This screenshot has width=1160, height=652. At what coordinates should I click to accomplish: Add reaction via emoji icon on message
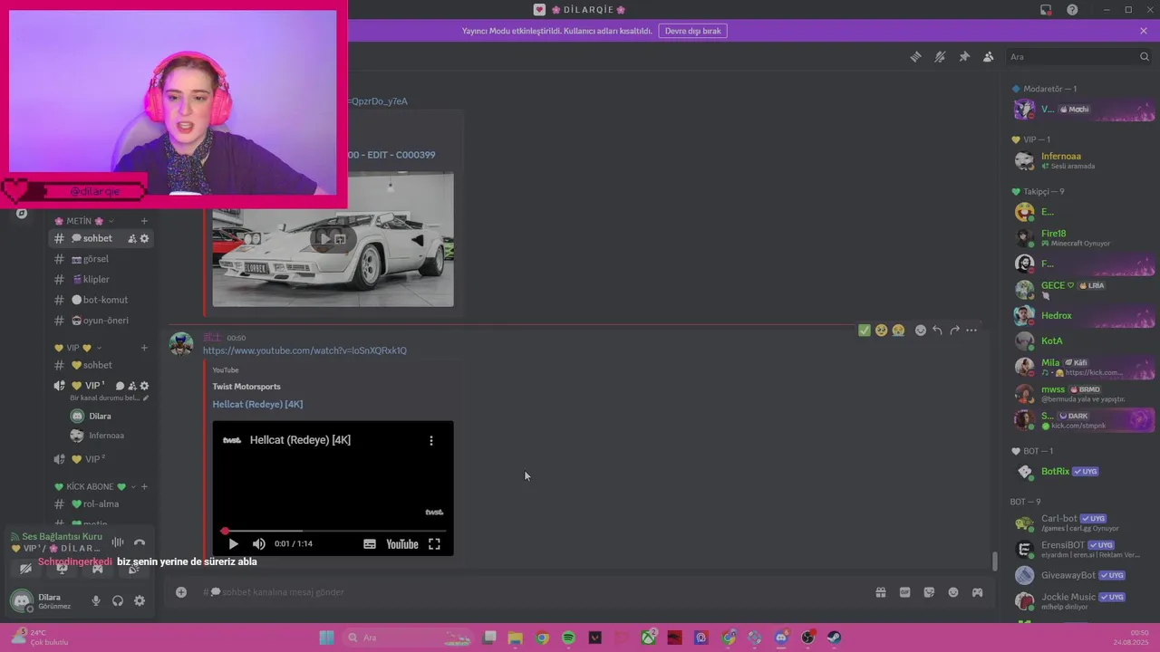921,331
